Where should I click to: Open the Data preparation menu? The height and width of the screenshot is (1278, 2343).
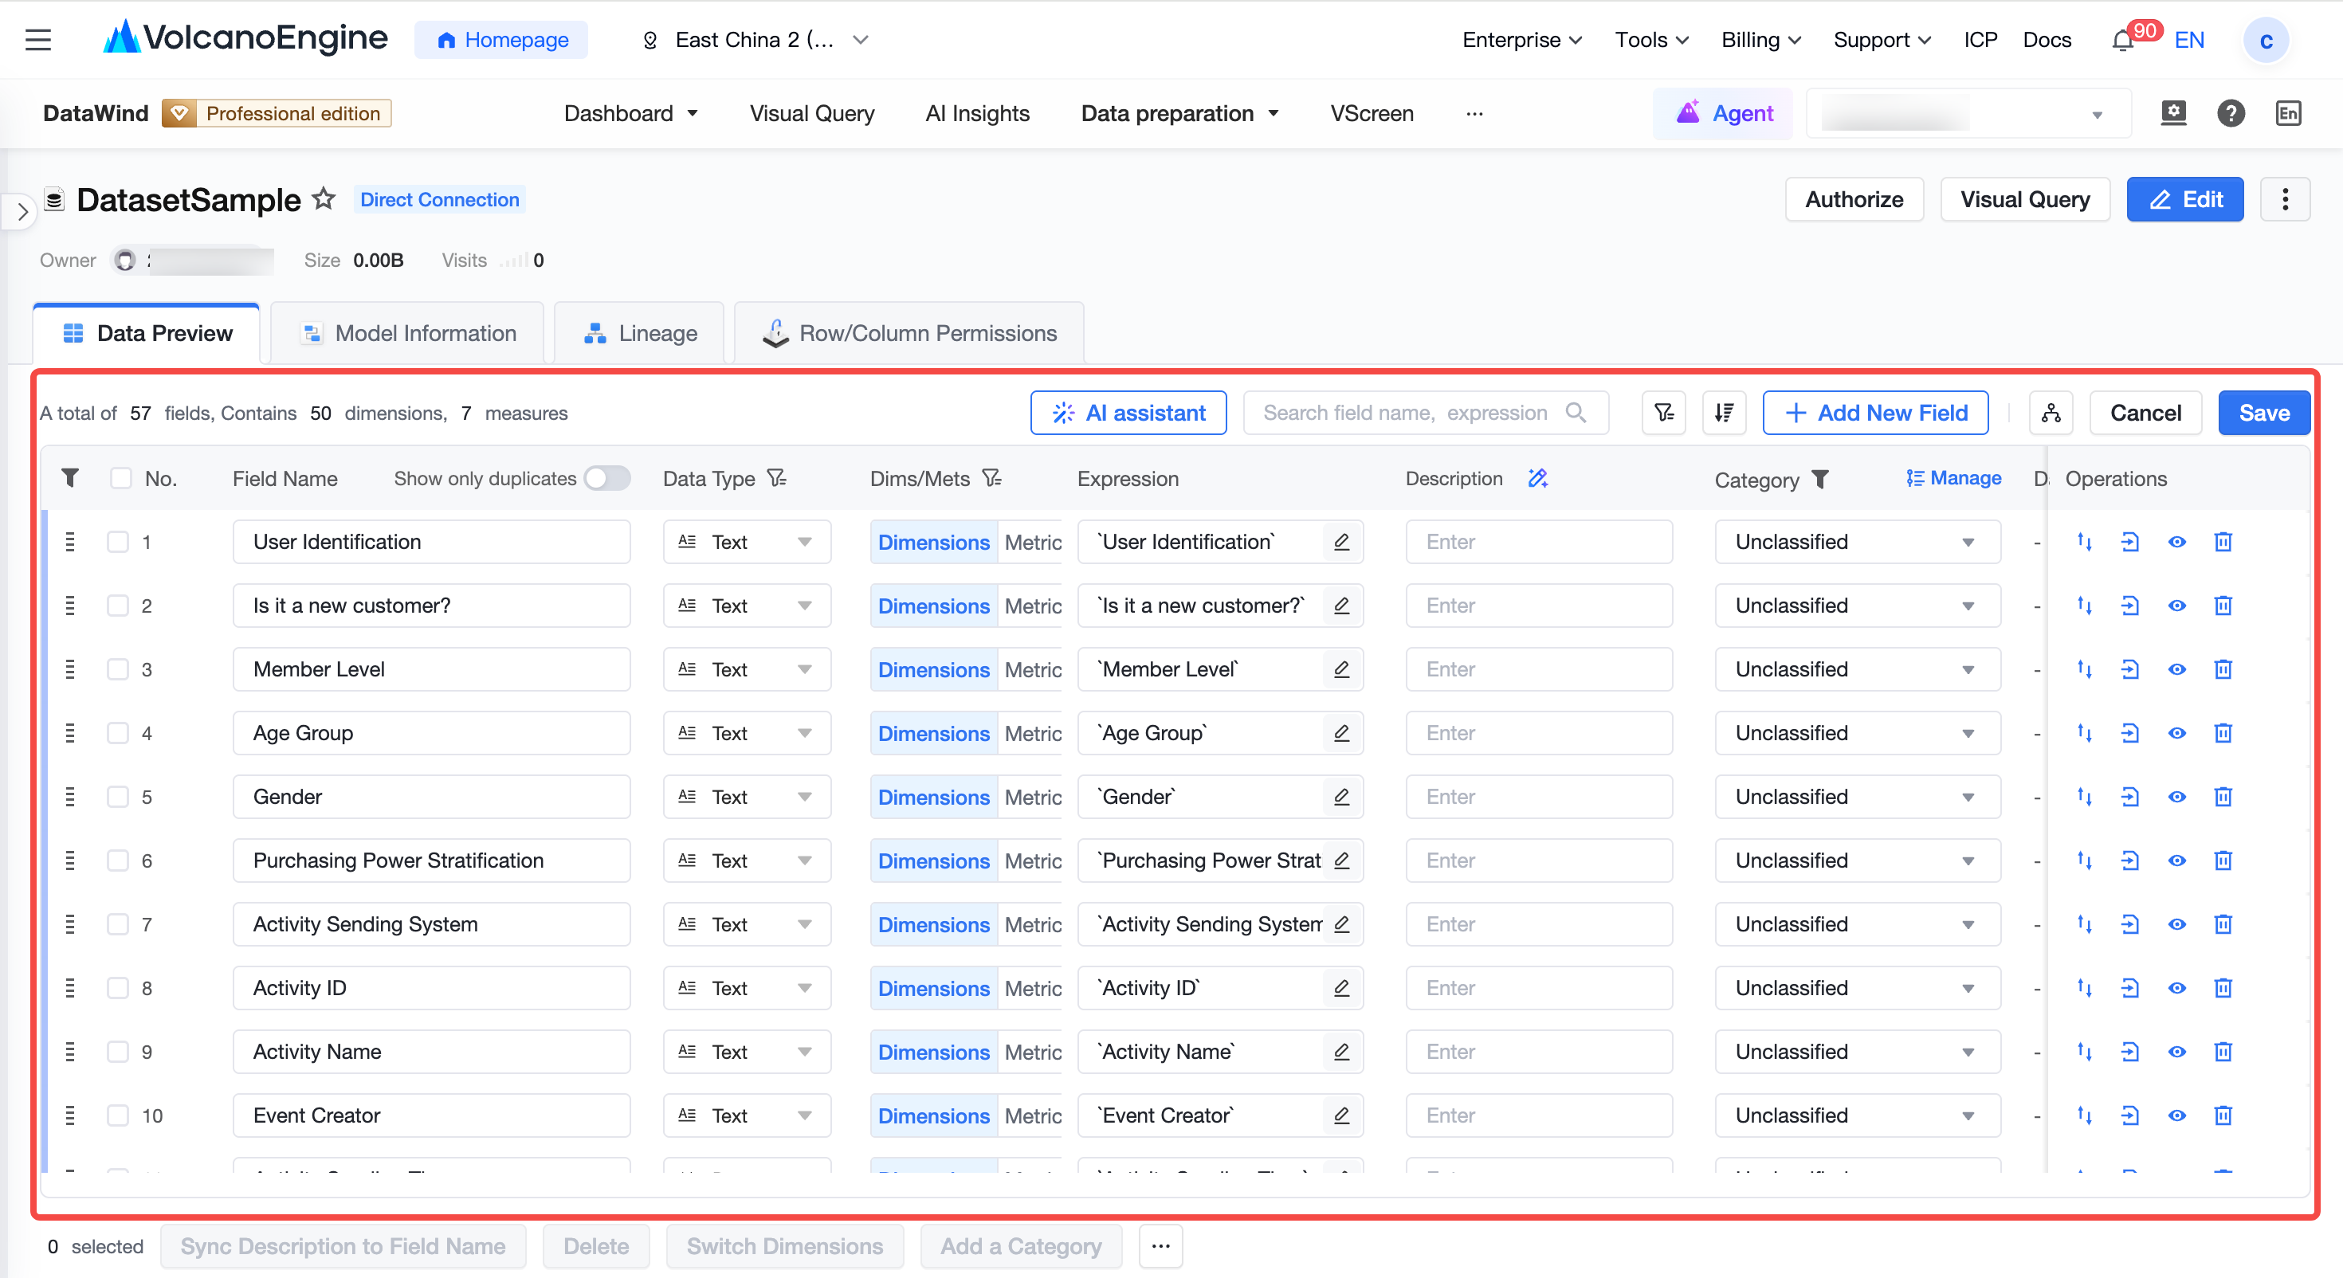click(1179, 114)
